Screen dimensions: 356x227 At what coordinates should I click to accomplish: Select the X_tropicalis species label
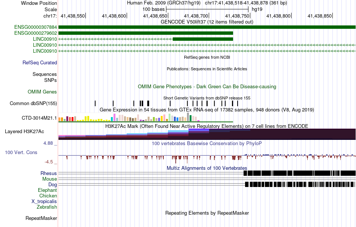pos(44,202)
